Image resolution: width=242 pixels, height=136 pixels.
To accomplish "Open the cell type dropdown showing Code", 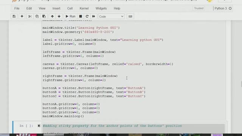I will (x=111, y=16).
